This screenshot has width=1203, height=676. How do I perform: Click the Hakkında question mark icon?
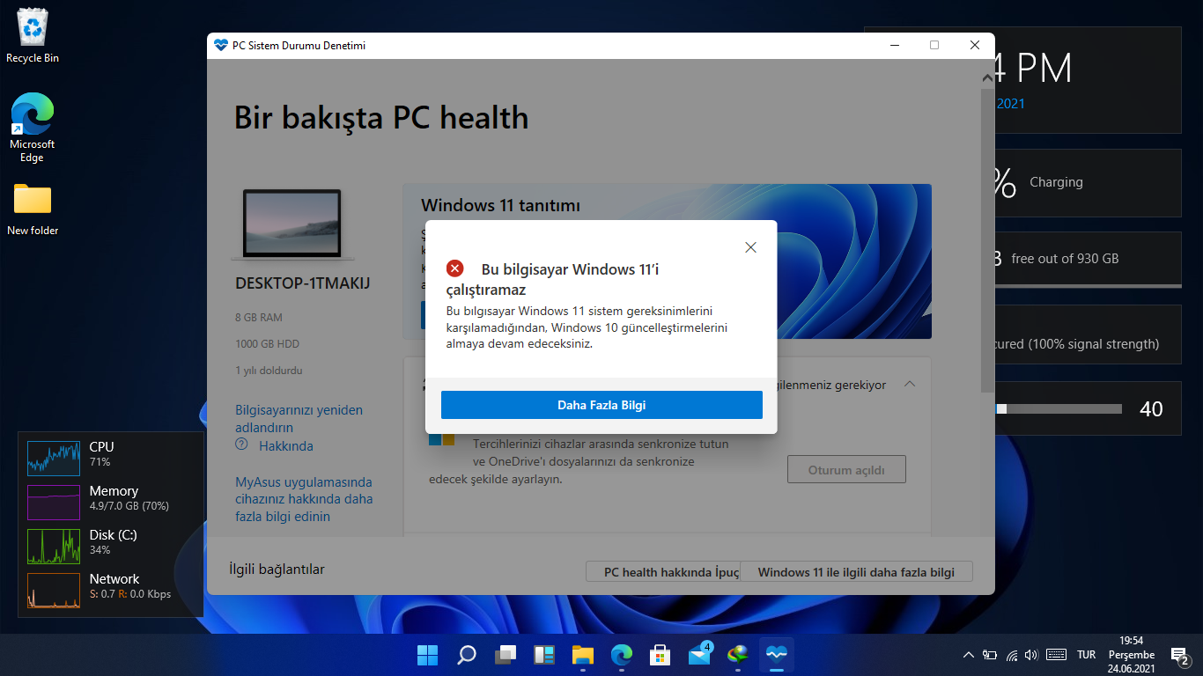click(241, 445)
